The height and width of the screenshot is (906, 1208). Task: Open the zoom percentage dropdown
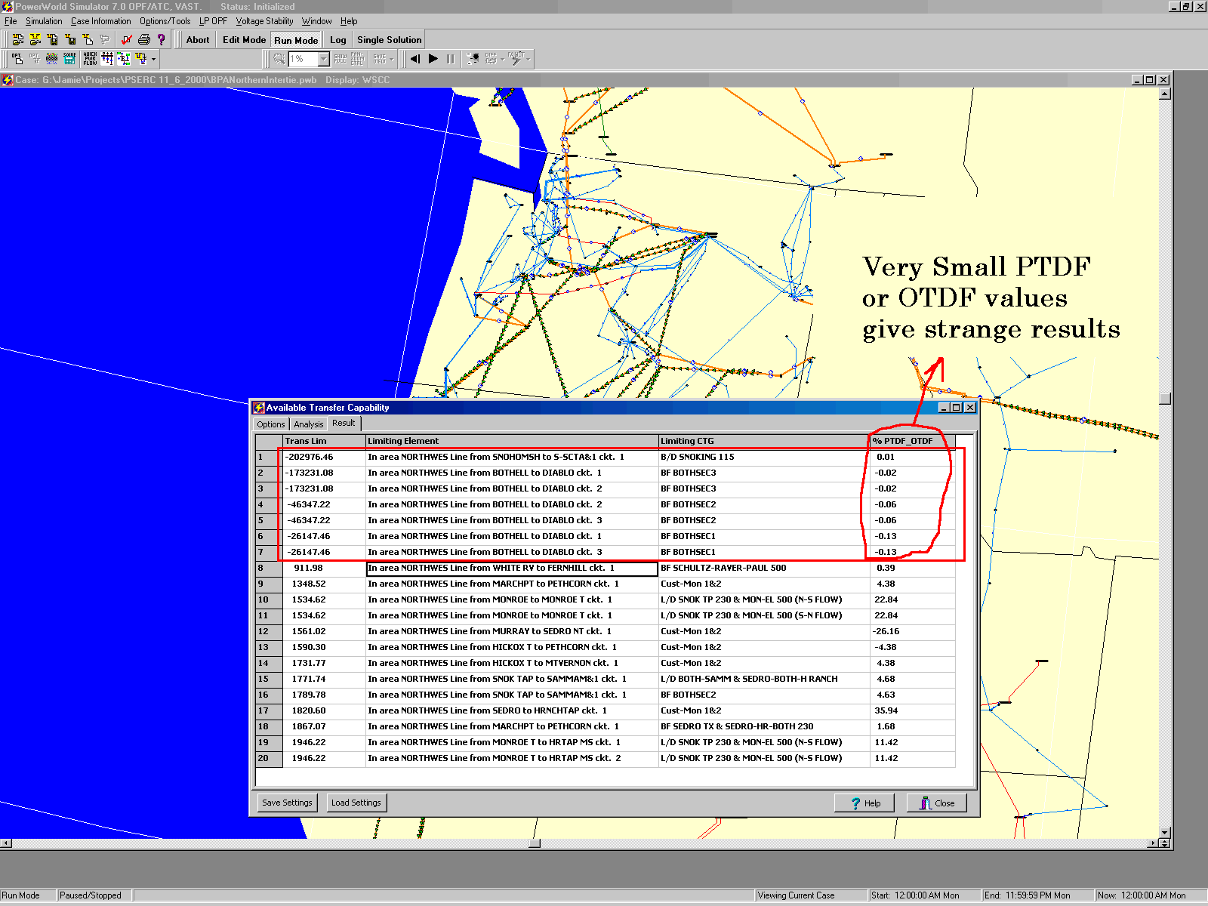324,59
